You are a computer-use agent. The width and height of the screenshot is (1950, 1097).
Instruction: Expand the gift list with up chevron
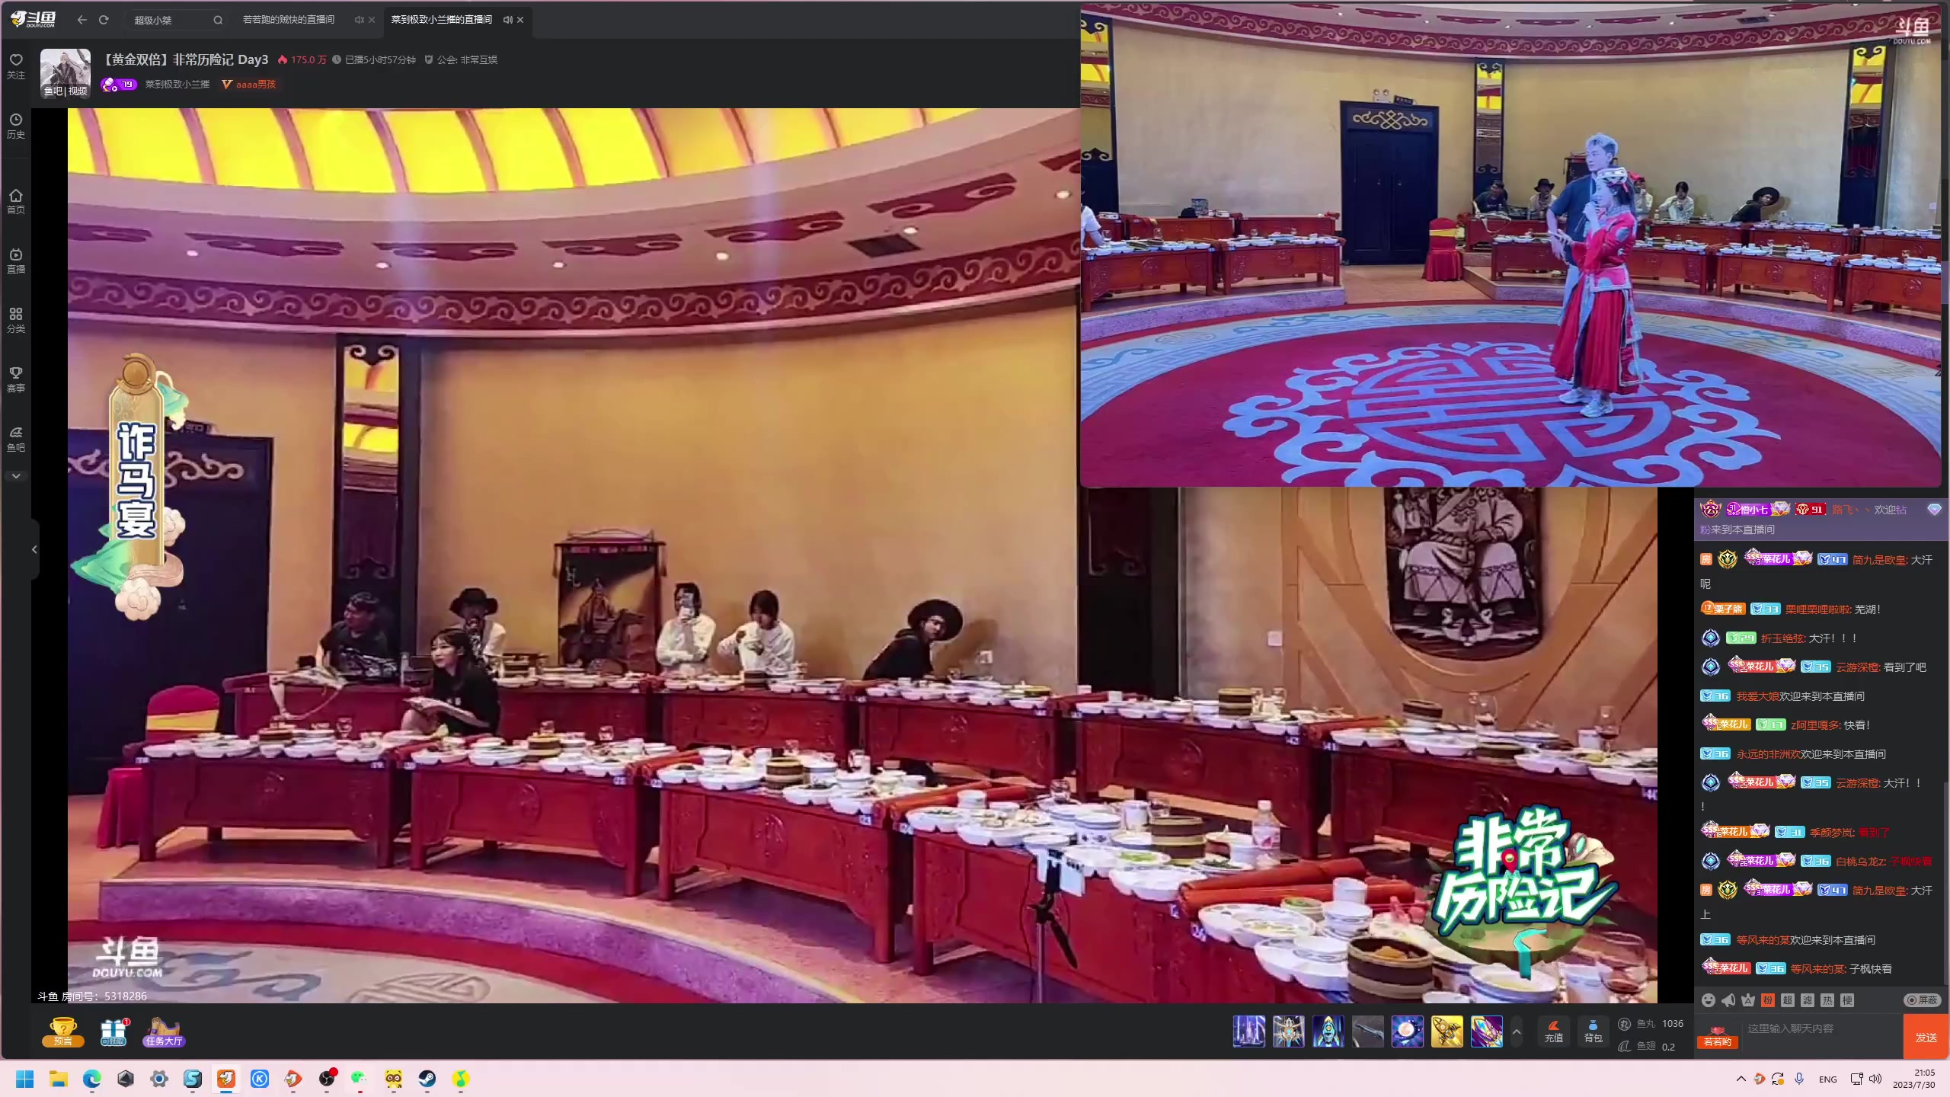pyautogui.click(x=1517, y=1032)
